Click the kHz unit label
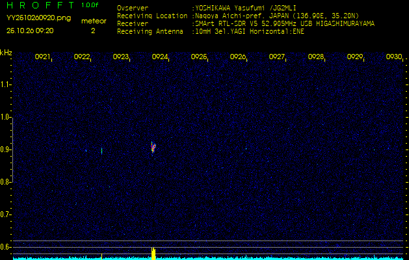 point(7,53)
